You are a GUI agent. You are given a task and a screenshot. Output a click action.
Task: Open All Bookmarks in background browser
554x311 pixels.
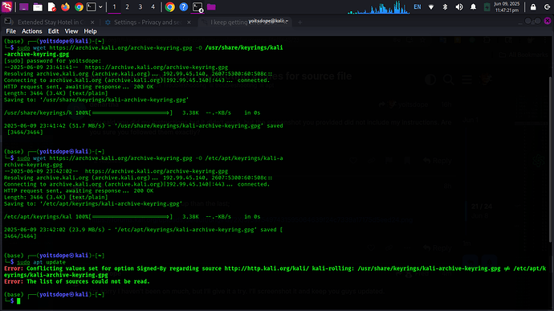pyautogui.click(x=523, y=55)
